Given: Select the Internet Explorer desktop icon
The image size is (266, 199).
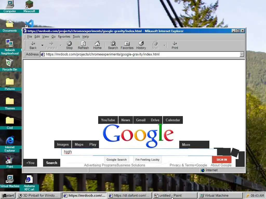Looking at the screenshot, I should (x=10, y=144).
